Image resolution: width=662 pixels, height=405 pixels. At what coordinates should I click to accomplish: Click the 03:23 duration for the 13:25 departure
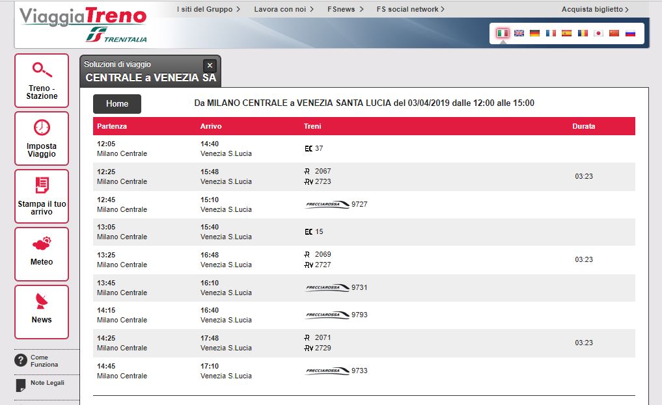coord(583,259)
